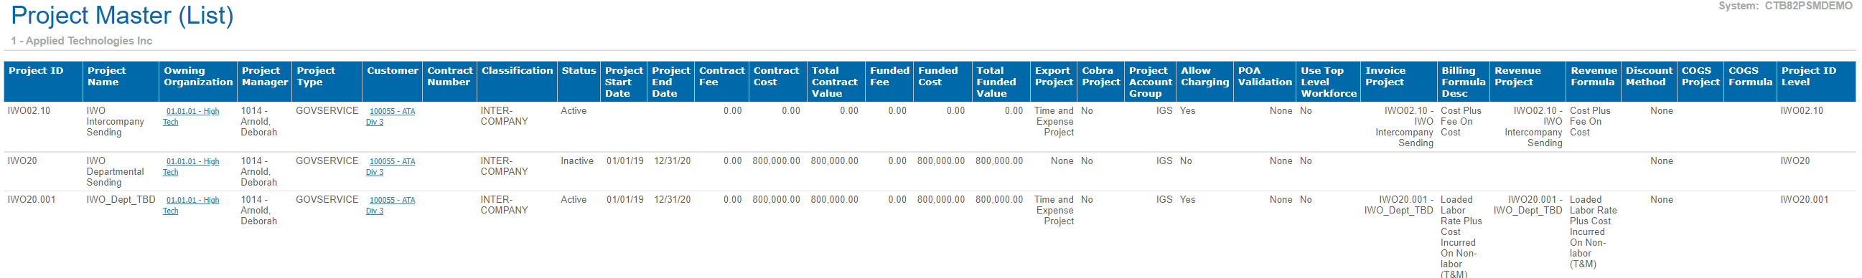Viewport: 1862px width, 278px height.
Task: Click the Project Name column header
Action: pos(107,77)
